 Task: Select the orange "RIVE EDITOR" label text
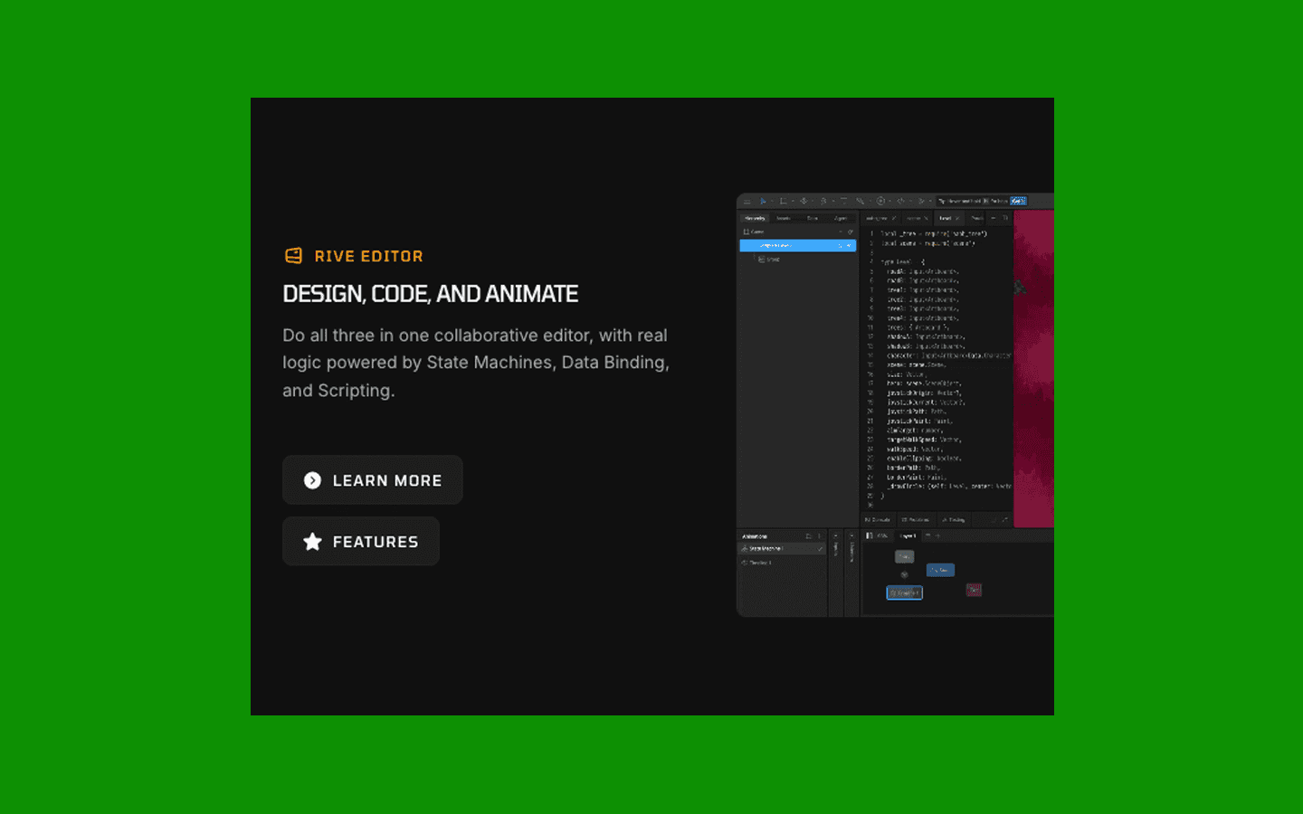tap(368, 256)
